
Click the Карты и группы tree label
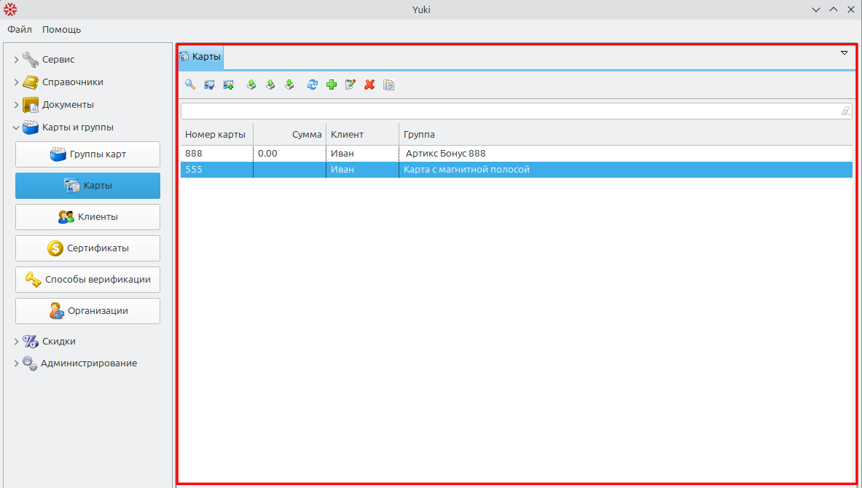click(77, 127)
